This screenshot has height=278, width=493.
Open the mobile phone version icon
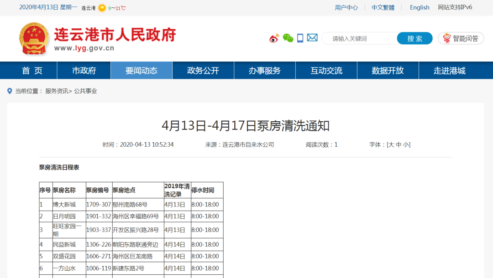(x=300, y=38)
